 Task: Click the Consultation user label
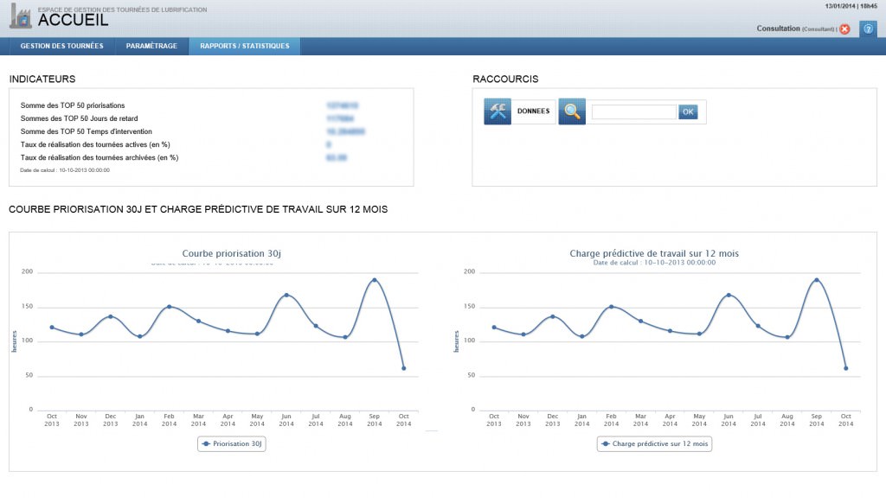click(x=778, y=29)
